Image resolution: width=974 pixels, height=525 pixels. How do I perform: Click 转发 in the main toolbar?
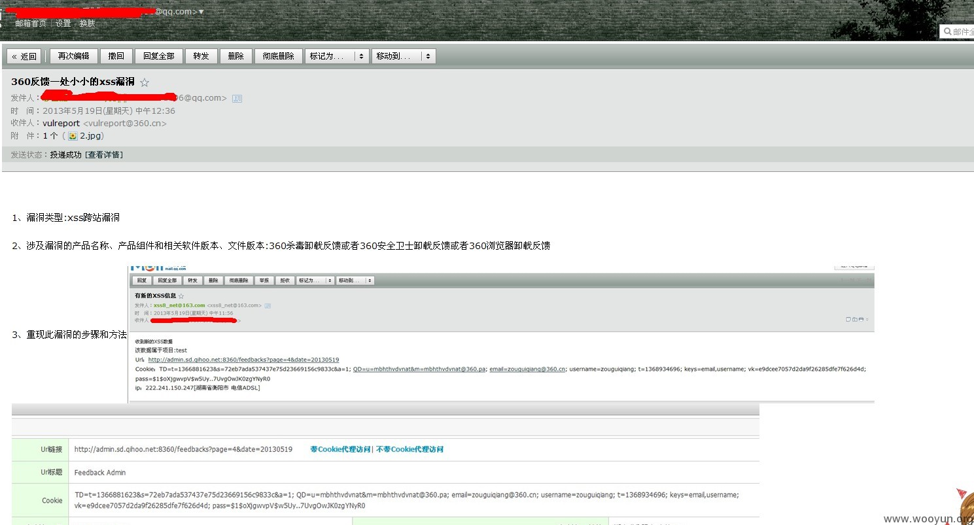(201, 56)
